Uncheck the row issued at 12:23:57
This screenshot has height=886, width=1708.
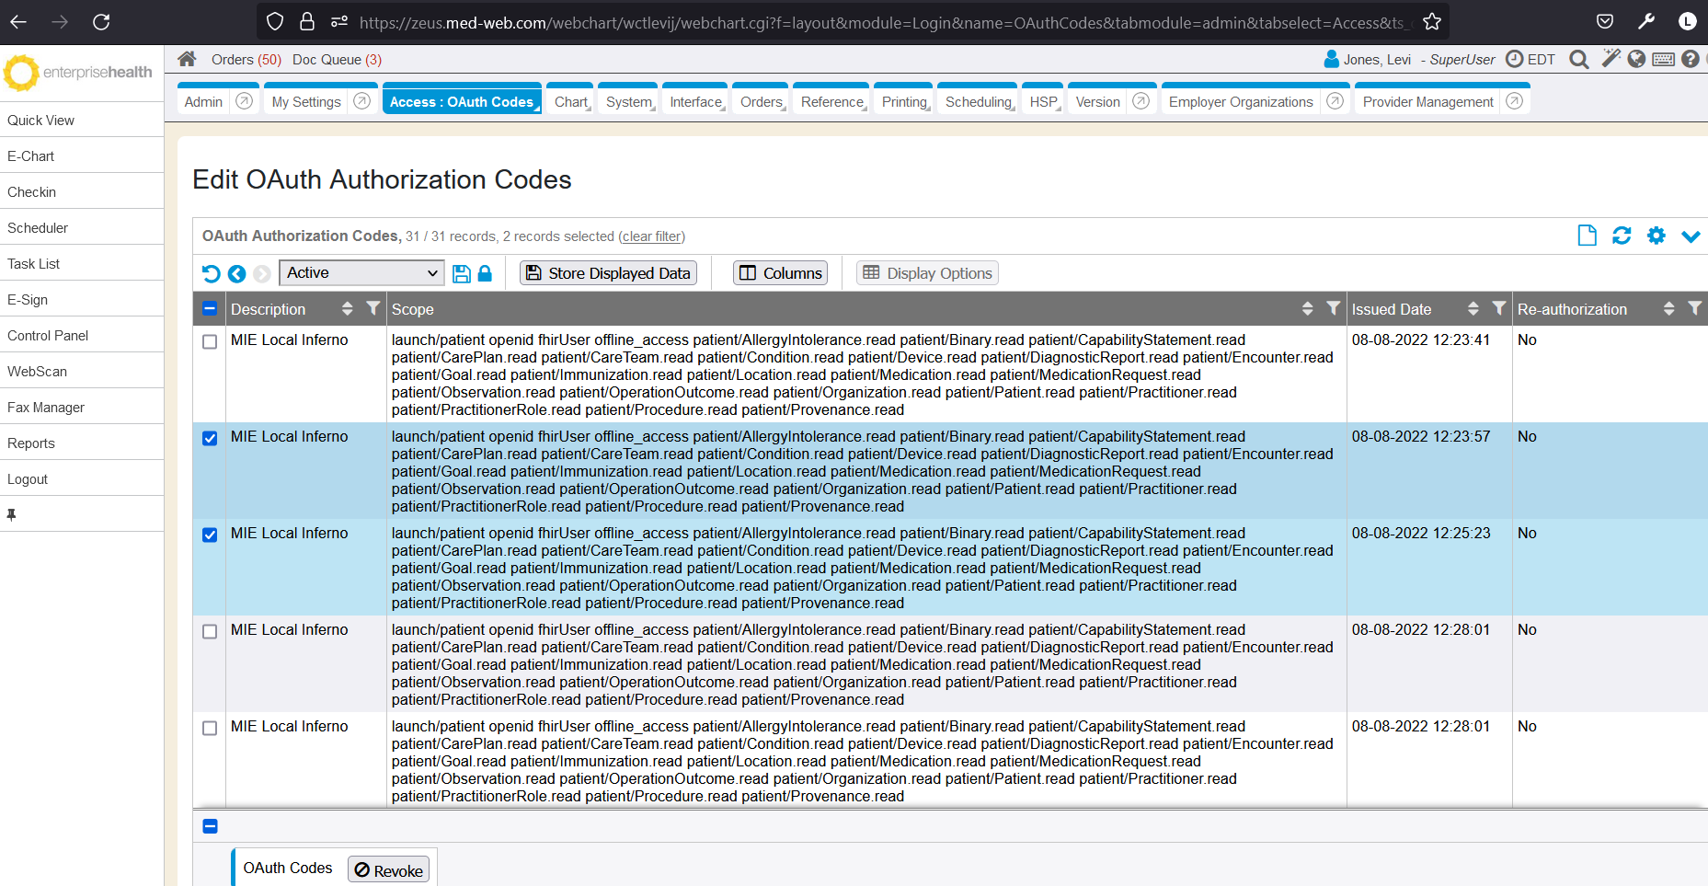(210, 438)
